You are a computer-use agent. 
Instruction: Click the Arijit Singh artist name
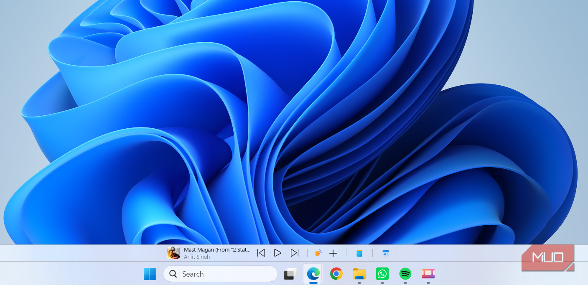tap(197, 257)
